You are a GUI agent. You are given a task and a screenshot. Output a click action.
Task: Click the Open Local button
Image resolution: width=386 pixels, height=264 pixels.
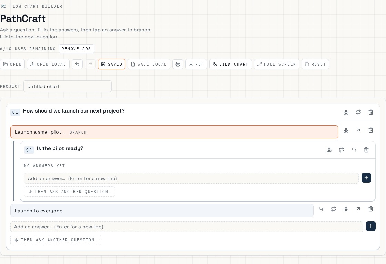click(48, 64)
